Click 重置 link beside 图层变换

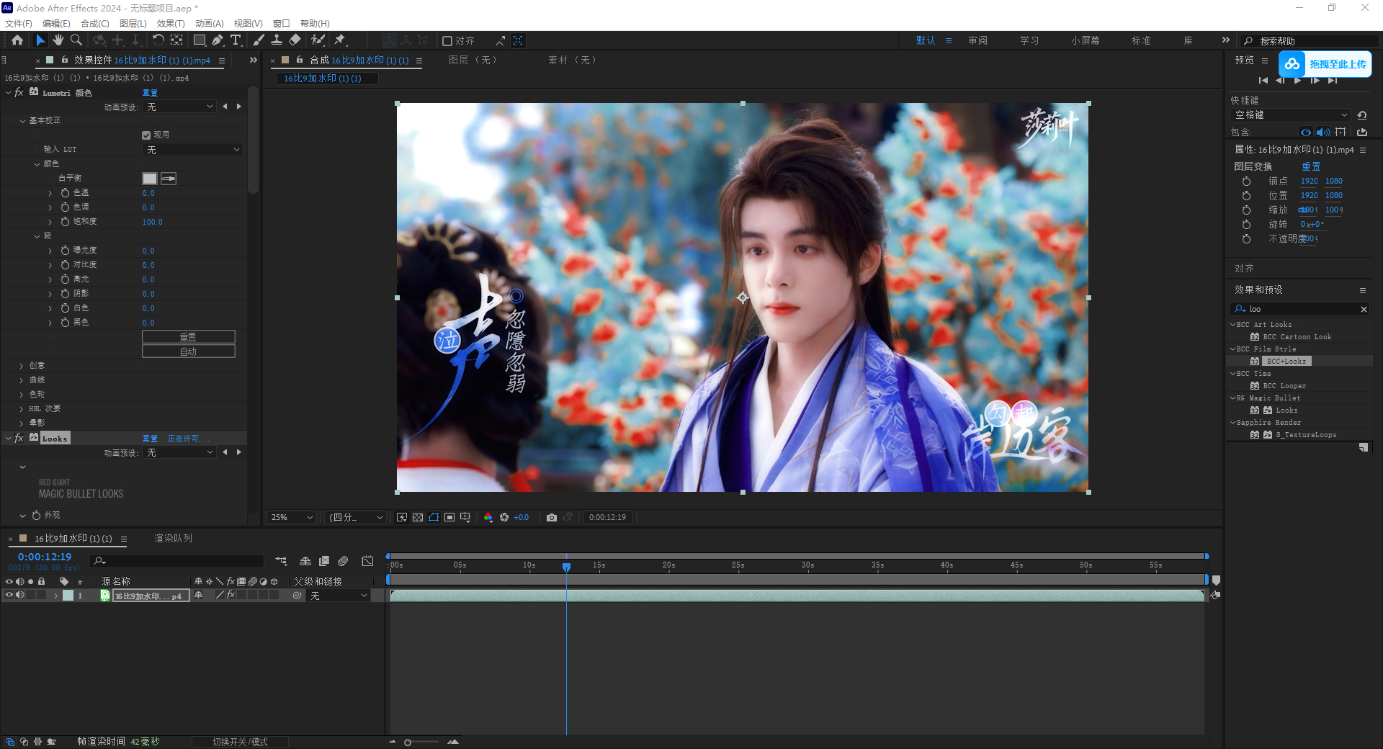point(1311,166)
